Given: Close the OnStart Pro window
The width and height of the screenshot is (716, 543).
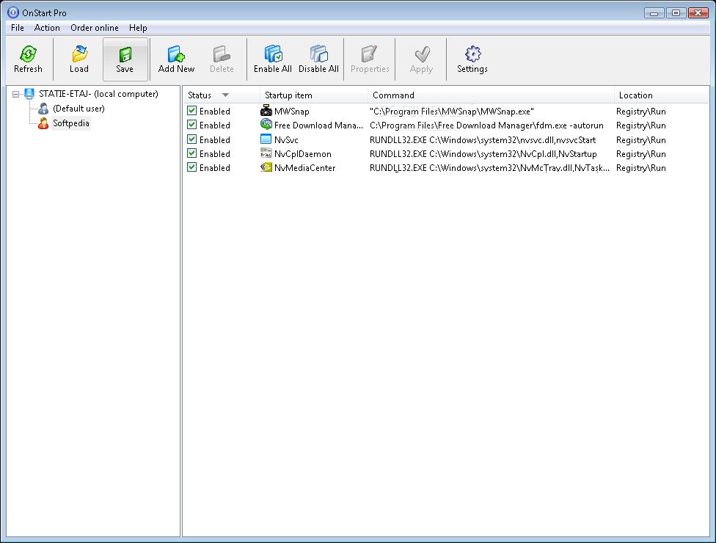Looking at the screenshot, I should click(x=698, y=12).
